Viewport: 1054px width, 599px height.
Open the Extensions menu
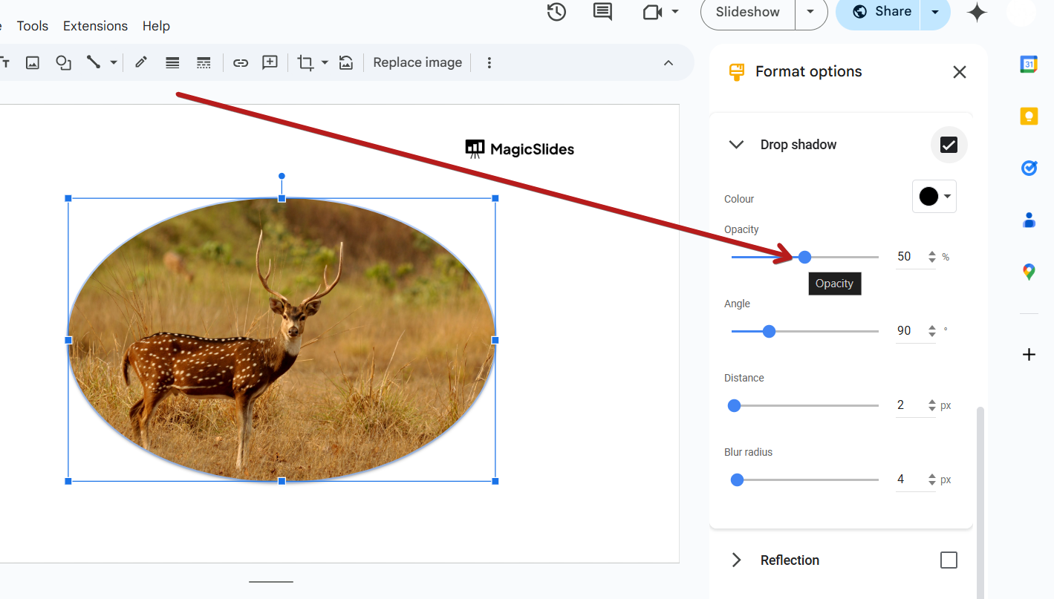pyautogui.click(x=94, y=25)
